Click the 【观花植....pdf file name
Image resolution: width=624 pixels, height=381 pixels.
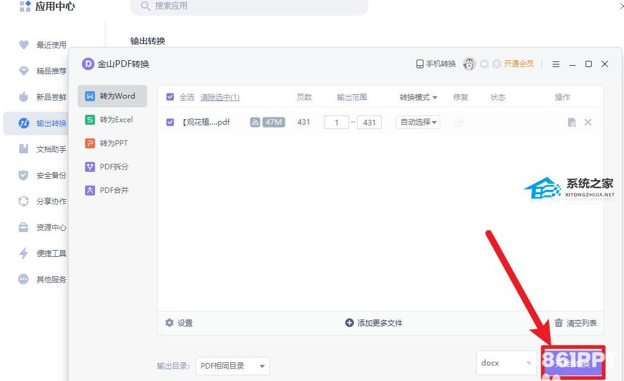(x=206, y=122)
